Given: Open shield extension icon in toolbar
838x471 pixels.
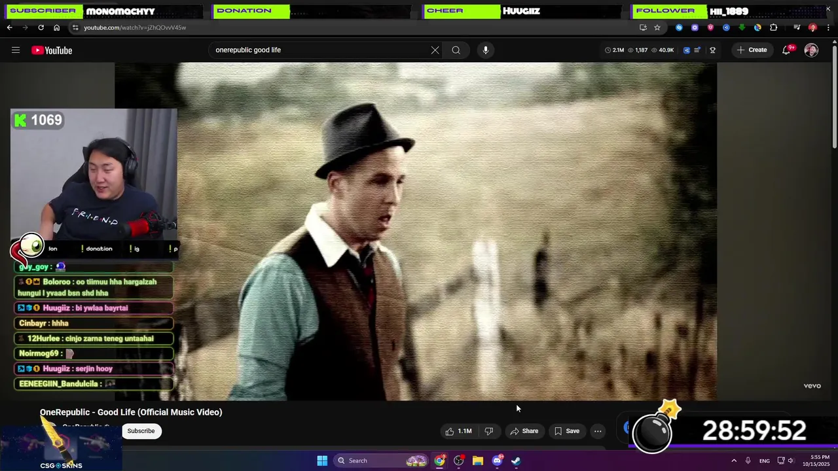Looking at the screenshot, I should pyautogui.click(x=710, y=27).
